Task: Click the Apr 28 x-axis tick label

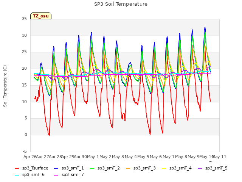Action: coord(55,157)
